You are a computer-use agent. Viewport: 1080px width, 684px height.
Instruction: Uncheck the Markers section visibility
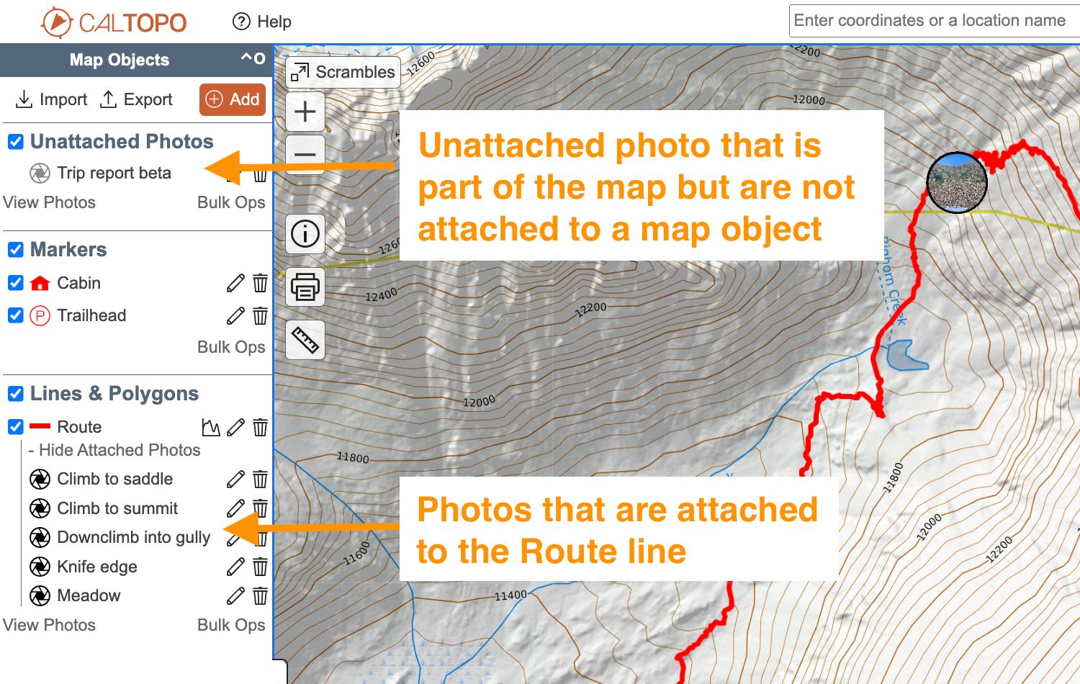(x=15, y=249)
